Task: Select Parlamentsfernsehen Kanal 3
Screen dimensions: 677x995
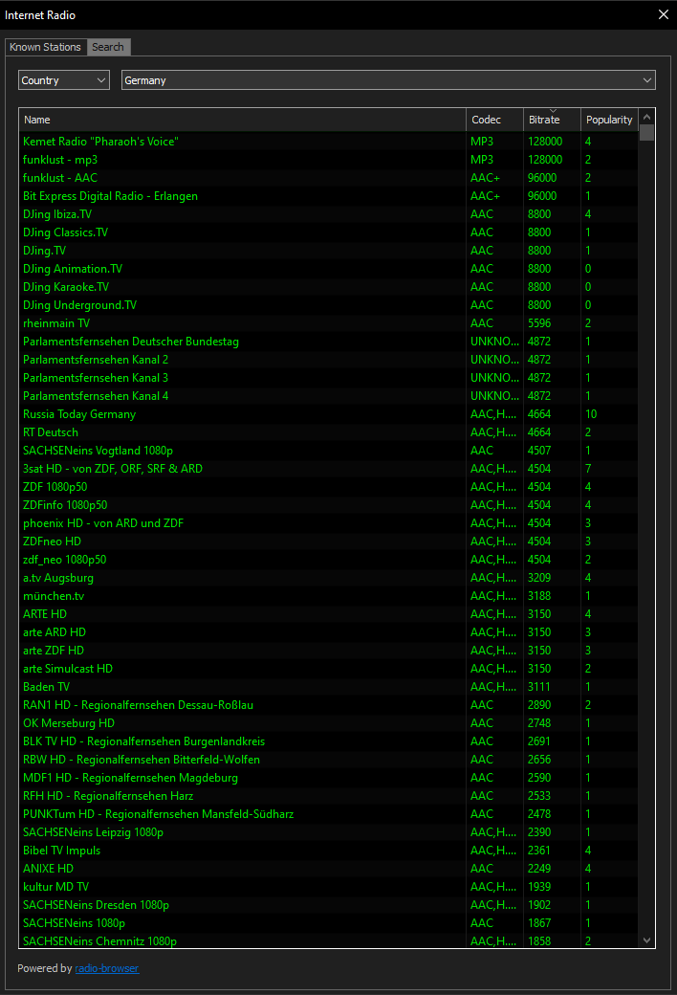Action: click(x=328, y=378)
